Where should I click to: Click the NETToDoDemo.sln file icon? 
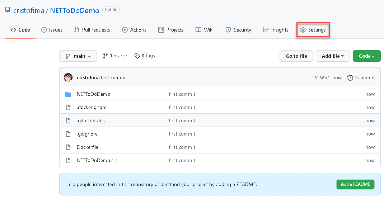click(x=68, y=160)
